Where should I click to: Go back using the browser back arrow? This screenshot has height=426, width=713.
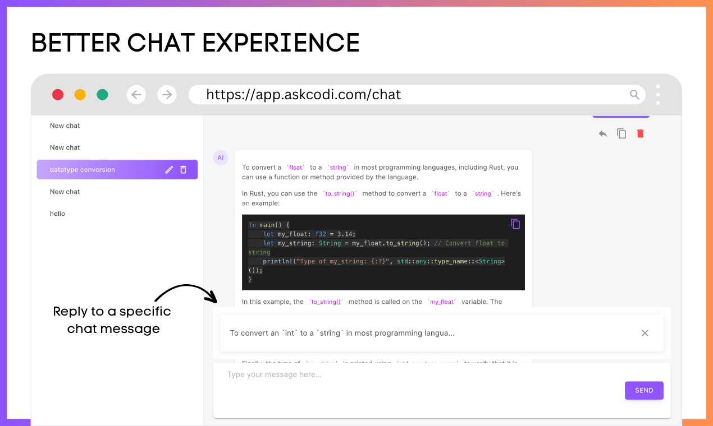tap(136, 95)
